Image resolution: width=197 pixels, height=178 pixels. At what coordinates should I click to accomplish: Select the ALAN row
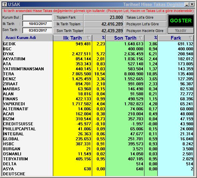click(98, 94)
